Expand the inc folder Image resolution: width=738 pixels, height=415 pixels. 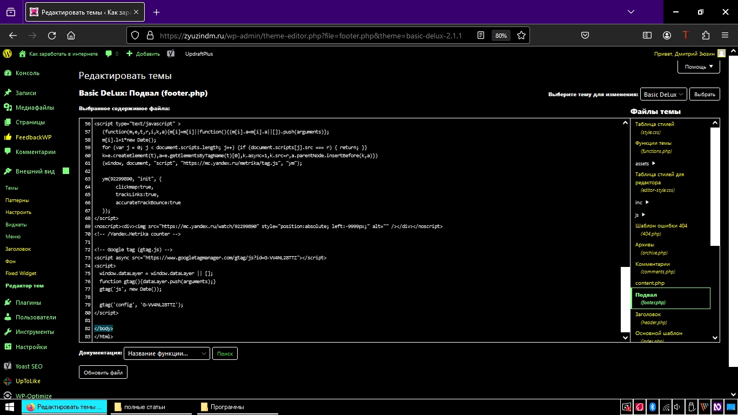642,202
